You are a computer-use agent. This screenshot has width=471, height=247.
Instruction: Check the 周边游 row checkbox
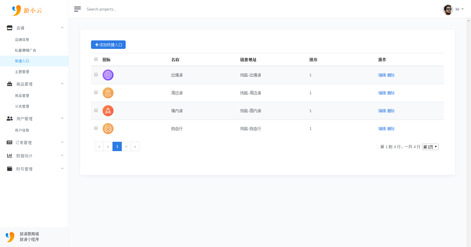96,92
